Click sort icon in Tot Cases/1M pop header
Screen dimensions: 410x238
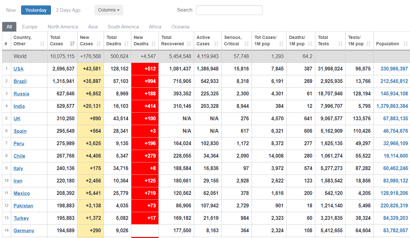click(281, 44)
